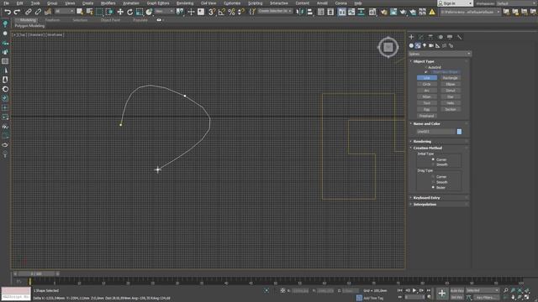Activate the Select and Rotate tool
Viewport: 538px width, 302px height.
coord(129,12)
